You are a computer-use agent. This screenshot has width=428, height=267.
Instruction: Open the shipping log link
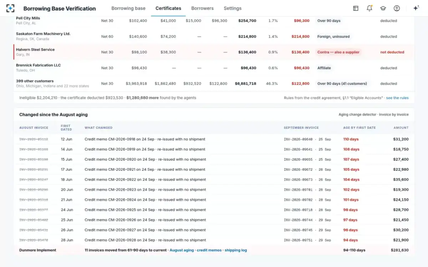[x=236, y=250]
